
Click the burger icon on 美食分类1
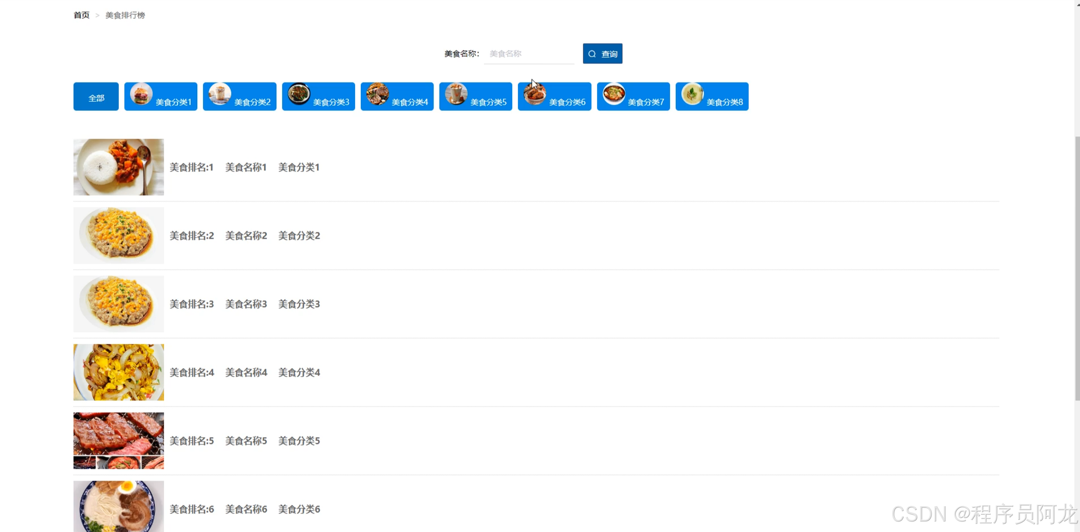click(x=141, y=94)
